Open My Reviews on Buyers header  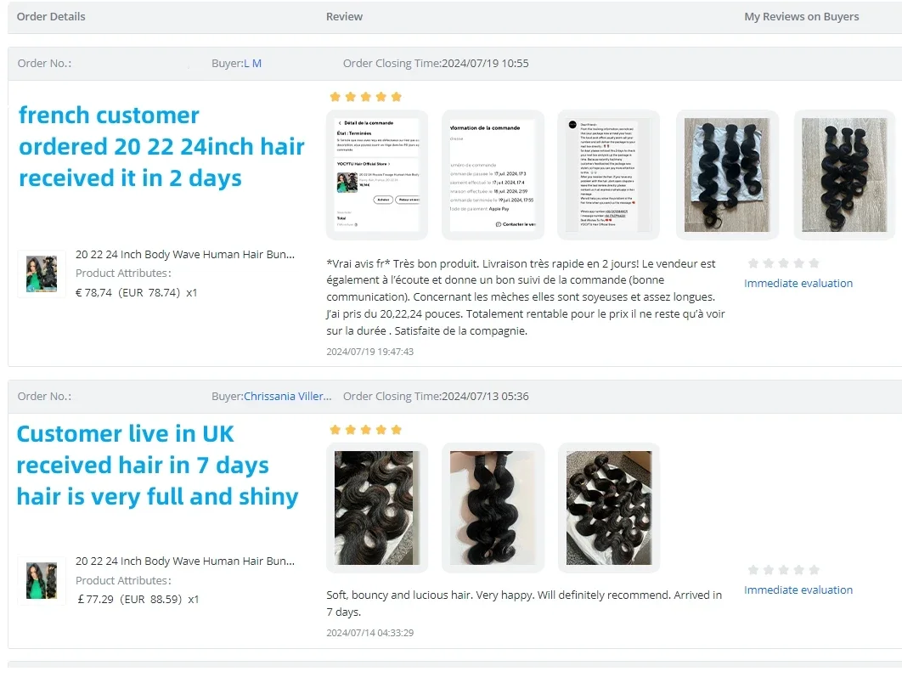801,17
